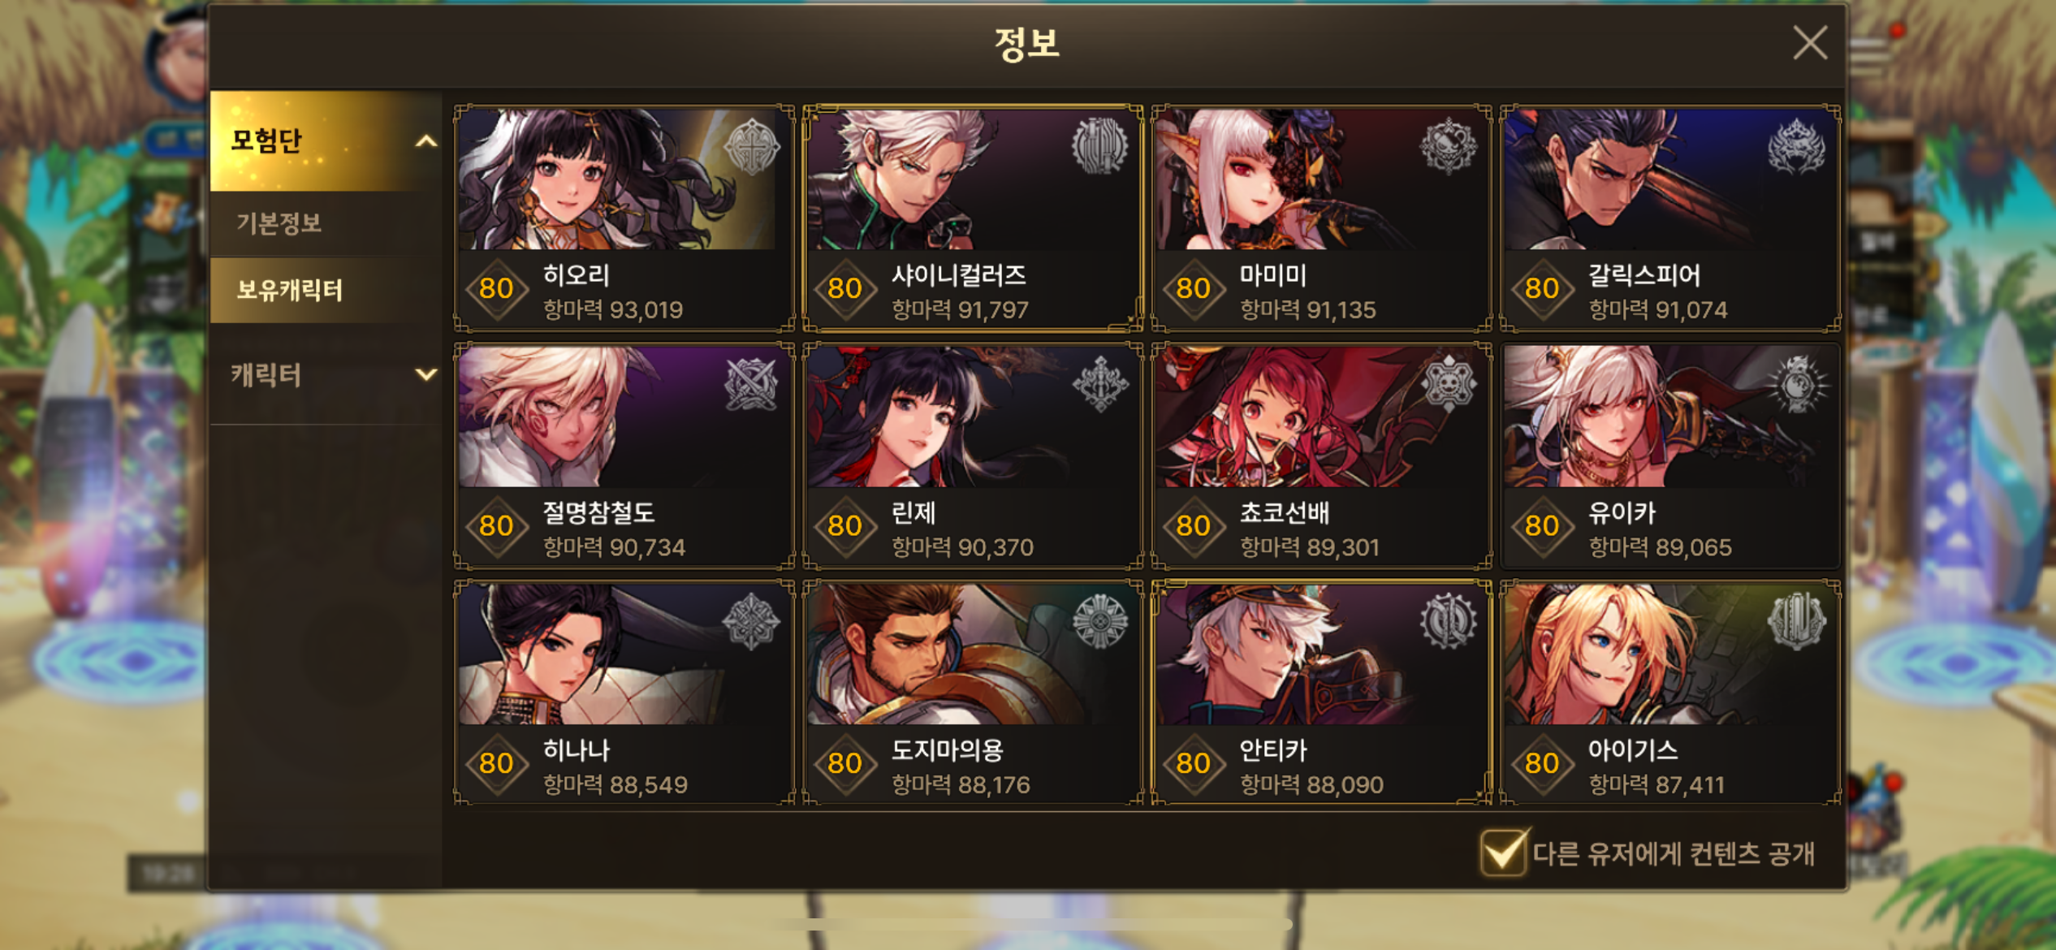Expand the 캐릭터 section chevron

coord(425,374)
